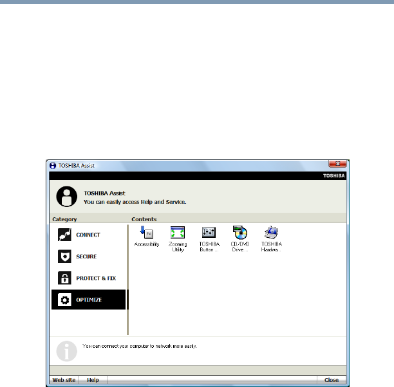Open TOSHIBA Button settings icon
Image resolution: width=394 pixels, height=387 pixels.
(x=209, y=239)
